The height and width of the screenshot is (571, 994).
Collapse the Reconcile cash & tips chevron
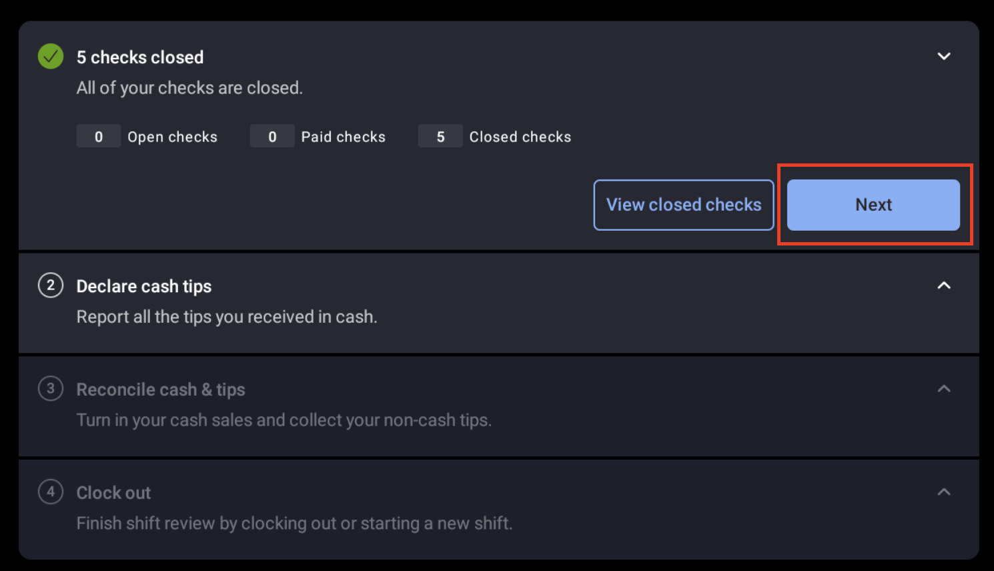tap(944, 388)
